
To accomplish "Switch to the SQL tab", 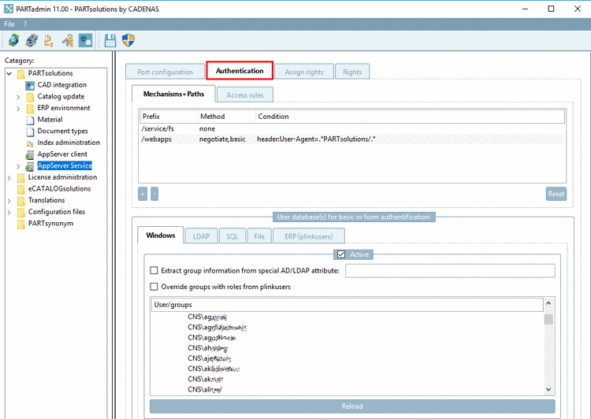I will tap(232, 236).
